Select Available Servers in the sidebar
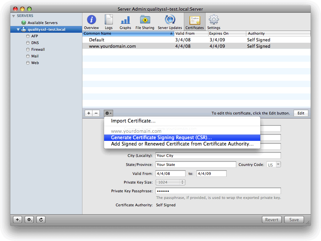This screenshot has width=321, height=241. click(x=43, y=22)
